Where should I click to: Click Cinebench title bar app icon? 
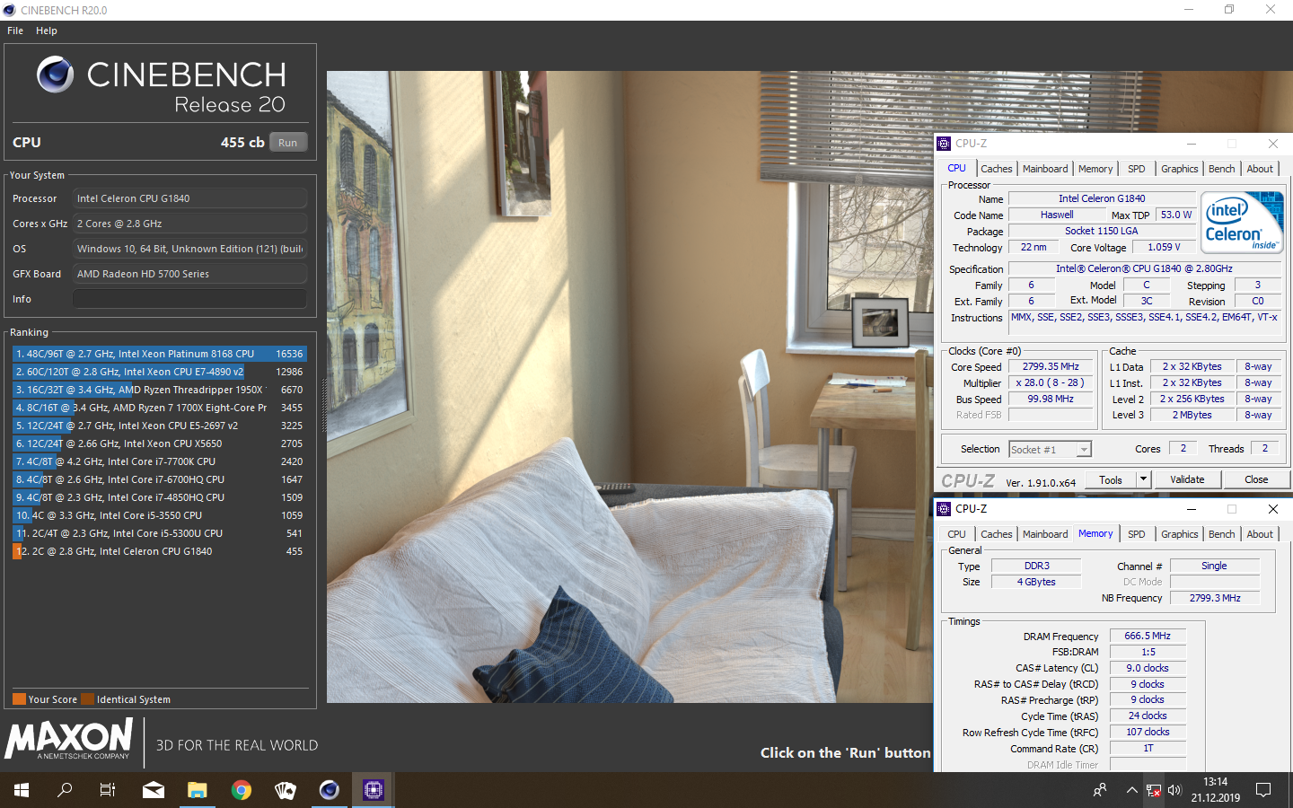pos(10,10)
